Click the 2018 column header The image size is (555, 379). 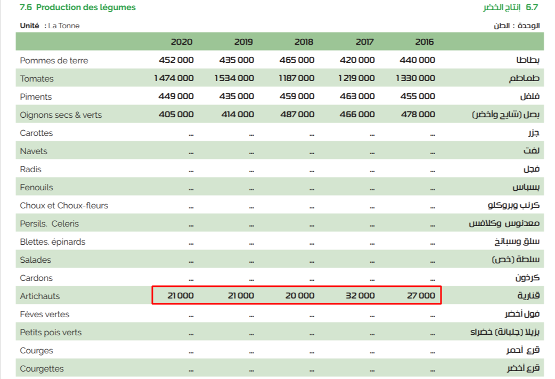[x=303, y=42]
